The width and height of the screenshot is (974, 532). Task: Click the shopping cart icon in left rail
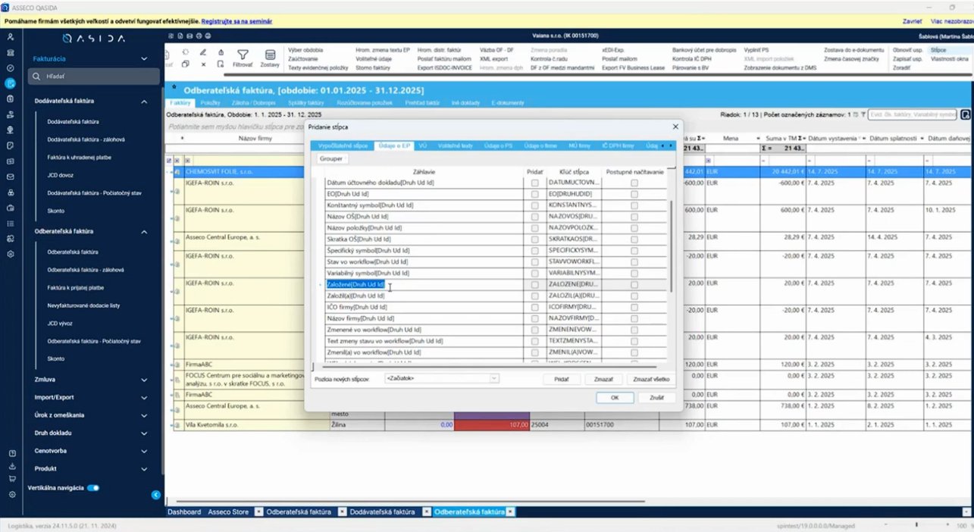[x=11, y=478]
